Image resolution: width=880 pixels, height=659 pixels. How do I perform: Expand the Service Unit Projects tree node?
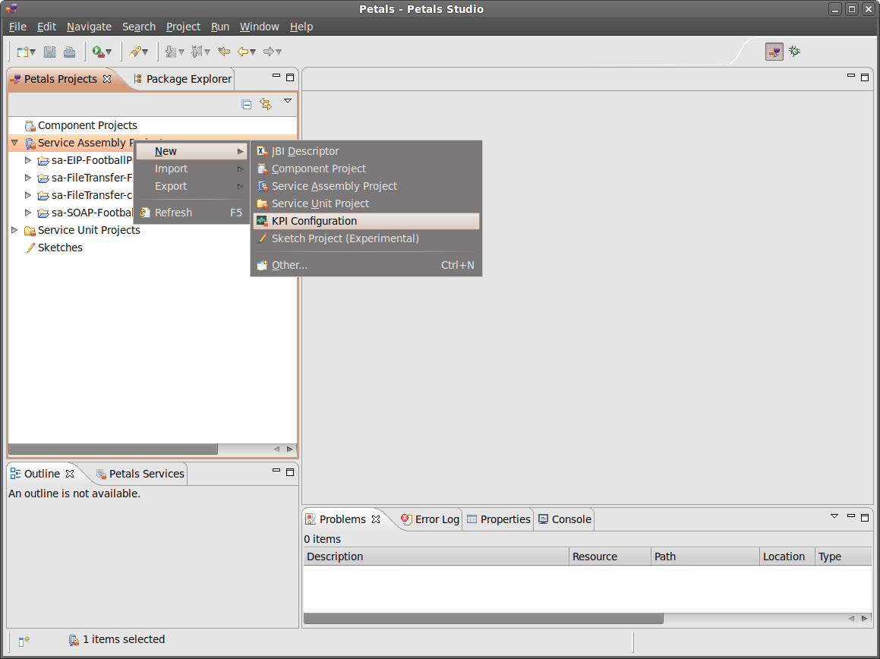(x=14, y=230)
